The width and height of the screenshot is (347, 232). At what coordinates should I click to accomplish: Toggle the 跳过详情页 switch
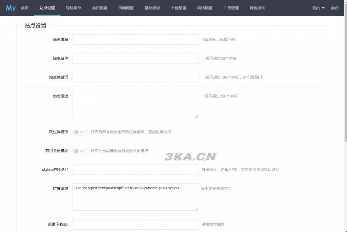(80, 132)
